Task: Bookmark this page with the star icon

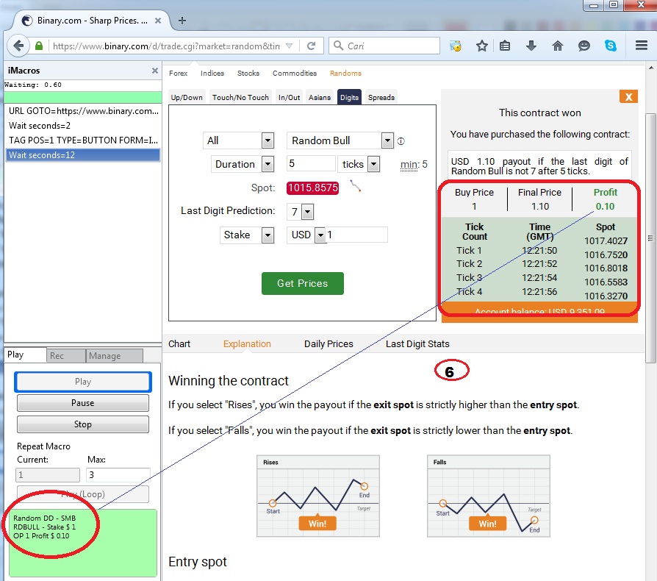Action: click(x=482, y=46)
